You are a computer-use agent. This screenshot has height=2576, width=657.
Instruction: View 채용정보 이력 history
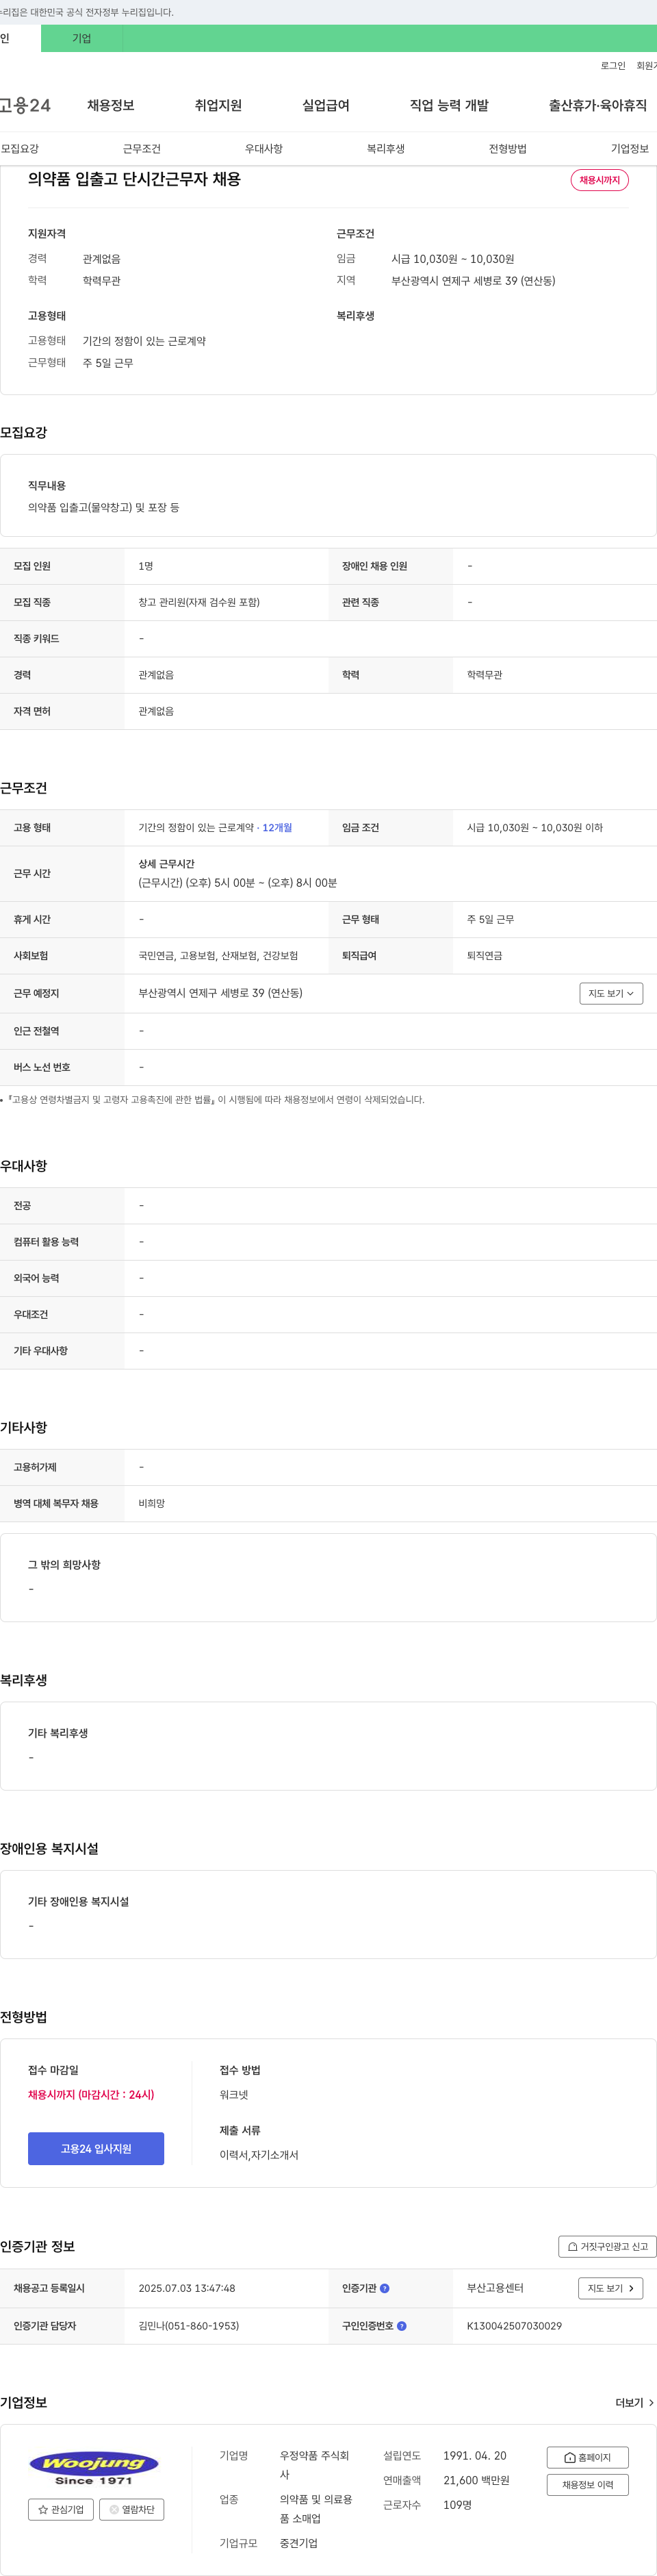588,2484
